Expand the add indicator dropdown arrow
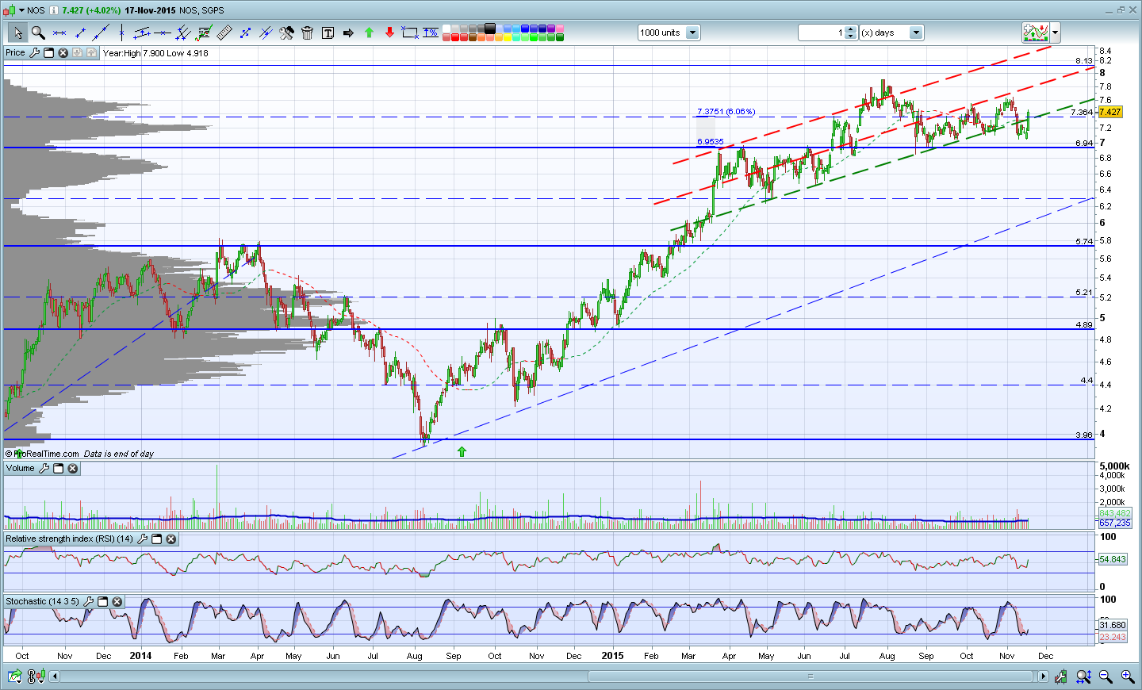 (x=1055, y=33)
